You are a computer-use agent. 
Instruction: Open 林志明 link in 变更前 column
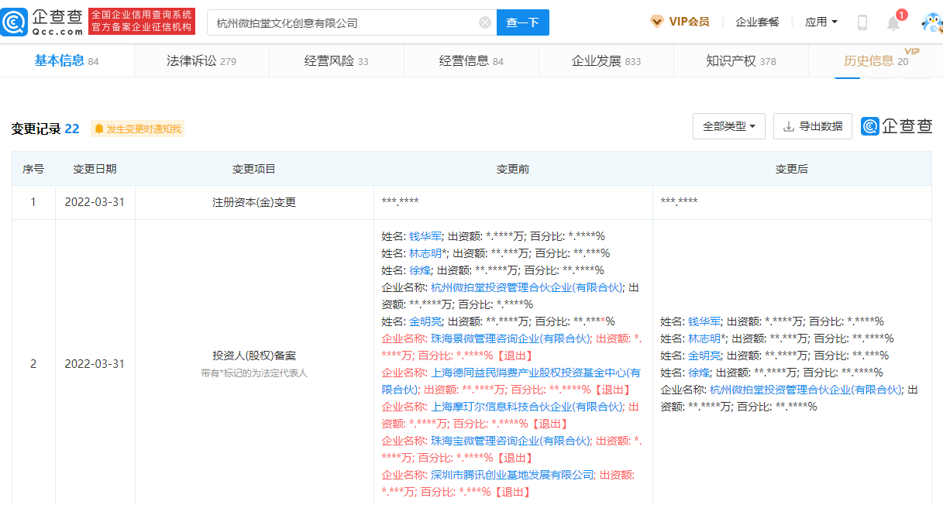(425, 253)
